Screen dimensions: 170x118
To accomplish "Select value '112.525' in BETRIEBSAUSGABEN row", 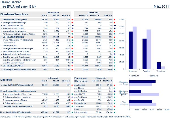I will point(98,66).
